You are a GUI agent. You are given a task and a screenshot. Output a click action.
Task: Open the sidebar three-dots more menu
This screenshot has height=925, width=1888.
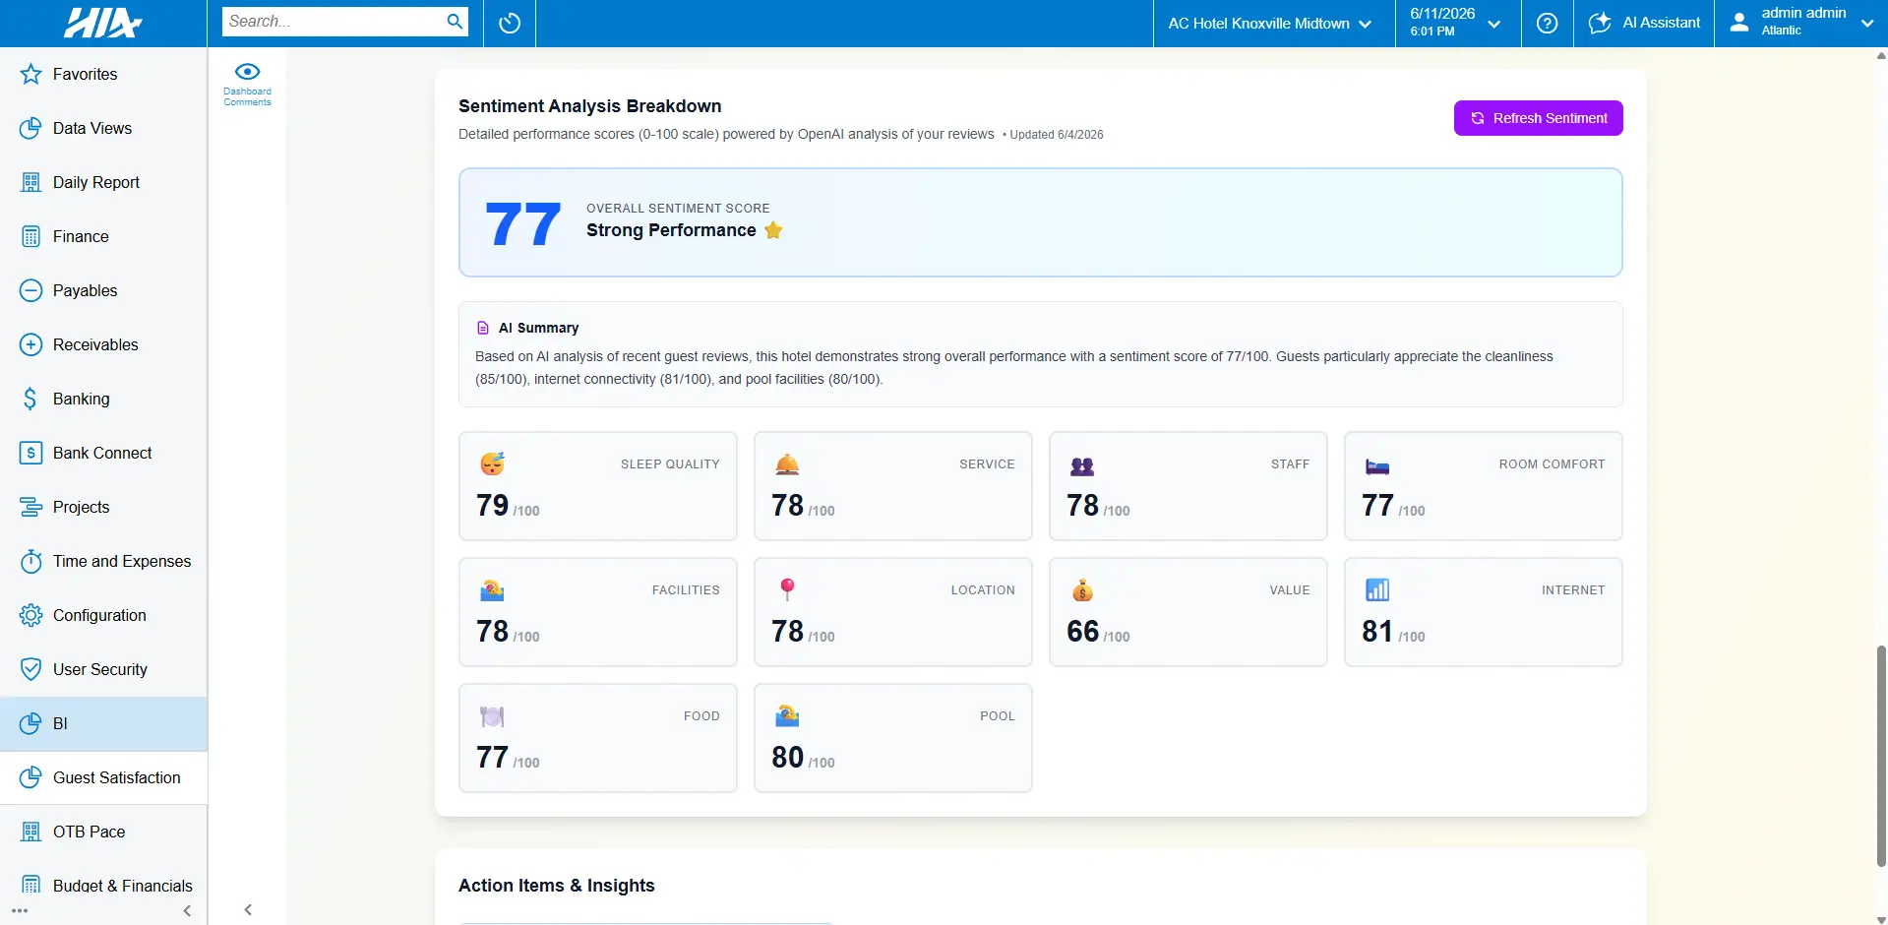tap(20, 911)
